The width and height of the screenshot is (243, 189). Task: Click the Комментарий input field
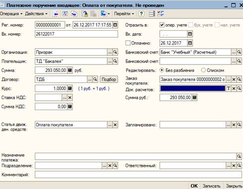coord(138,175)
